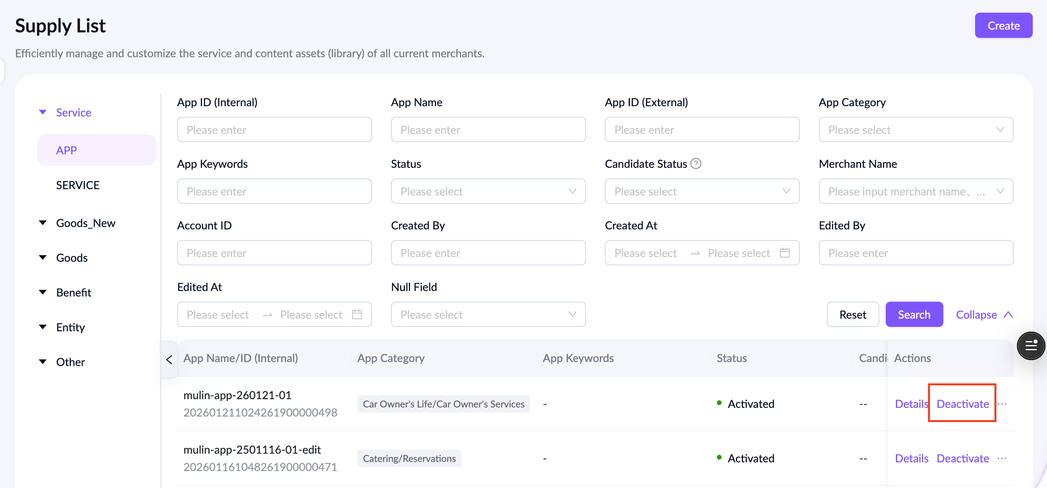Click the Collapse filters chevron
Image resolution: width=1047 pixels, height=488 pixels.
tap(1008, 314)
